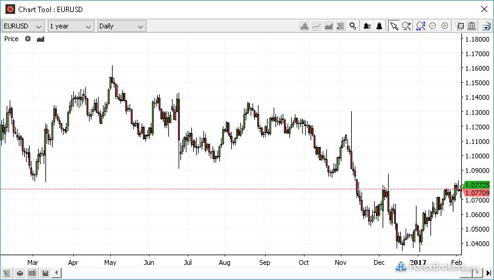Close the Chart Tool window
Image resolution: width=494 pixels, height=280 pixels.
click(x=484, y=9)
